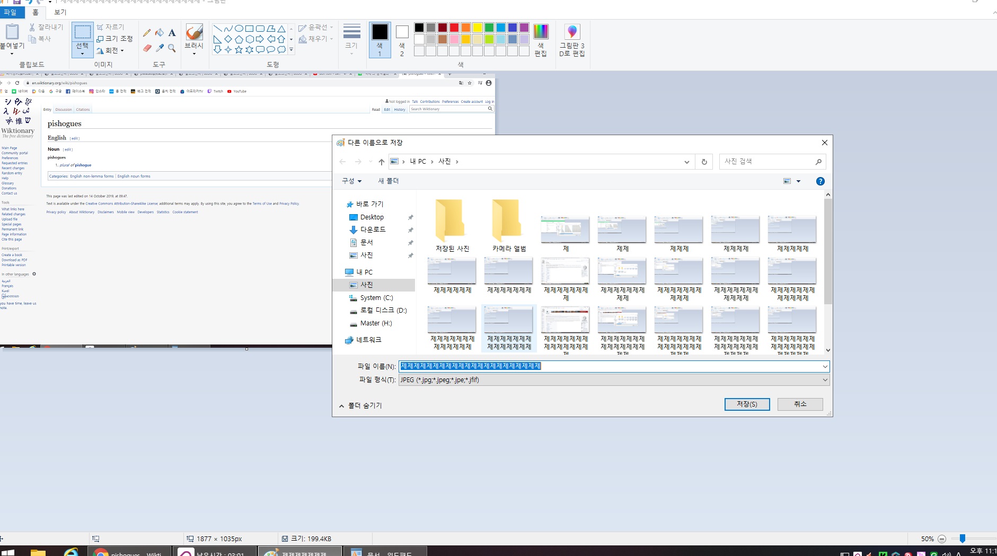The width and height of the screenshot is (997, 556).
Task: Expand the Rotate (회전) dropdown
Action: coord(110,50)
